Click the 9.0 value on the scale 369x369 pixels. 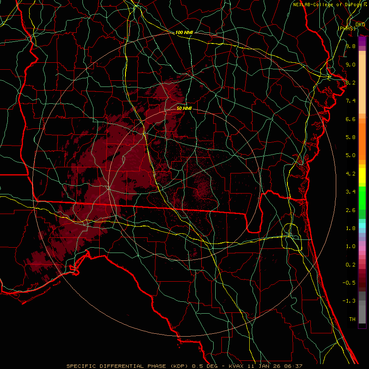(351, 64)
